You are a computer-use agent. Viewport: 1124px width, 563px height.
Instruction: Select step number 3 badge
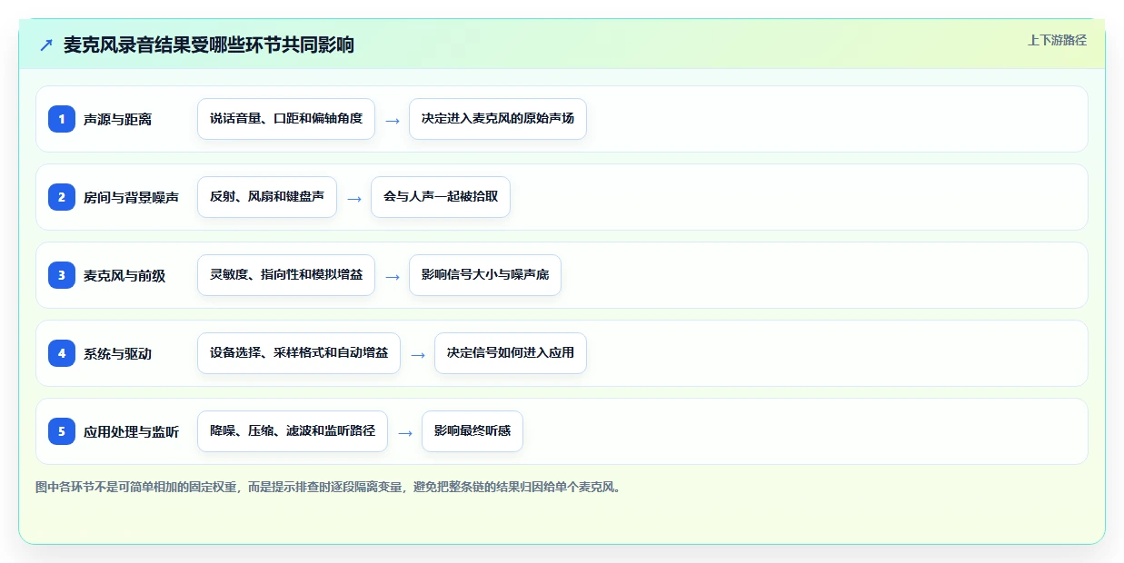62,275
